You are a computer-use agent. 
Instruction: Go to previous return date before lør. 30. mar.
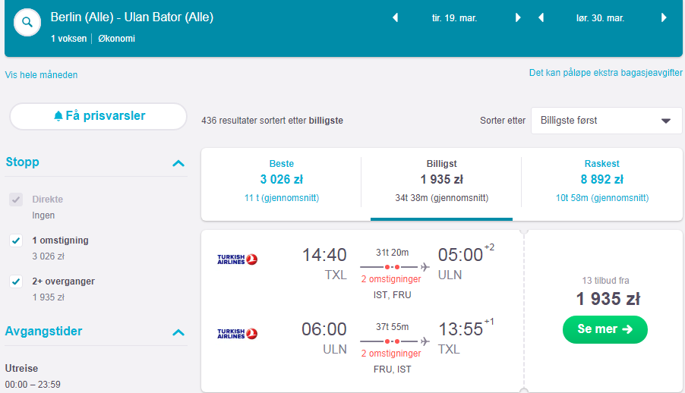pyautogui.click(x=541, y=17)
